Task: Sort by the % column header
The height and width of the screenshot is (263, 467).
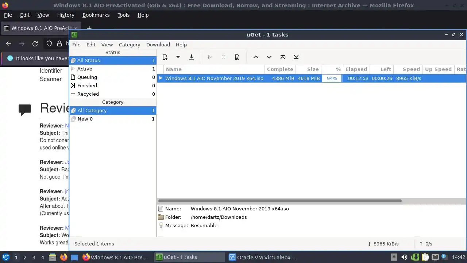Action: 332,69
